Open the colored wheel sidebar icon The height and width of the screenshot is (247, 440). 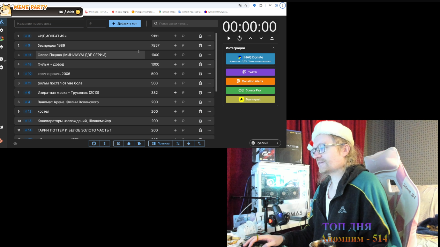[x=1, y=39]
